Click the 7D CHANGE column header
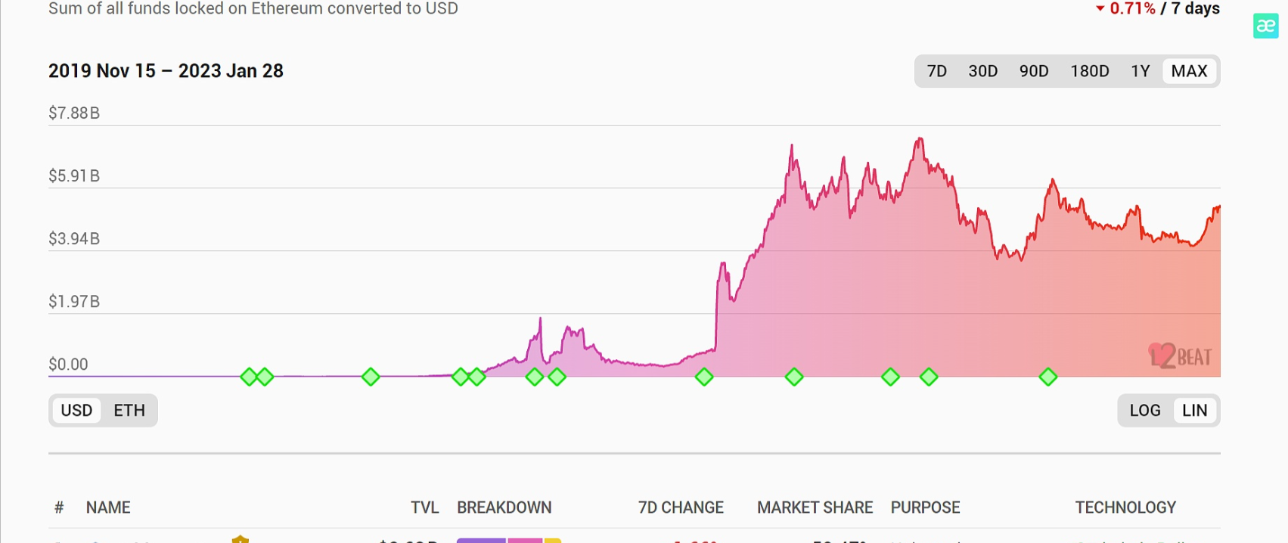Screen dimensions: 1288x543 tap(681, 507)
